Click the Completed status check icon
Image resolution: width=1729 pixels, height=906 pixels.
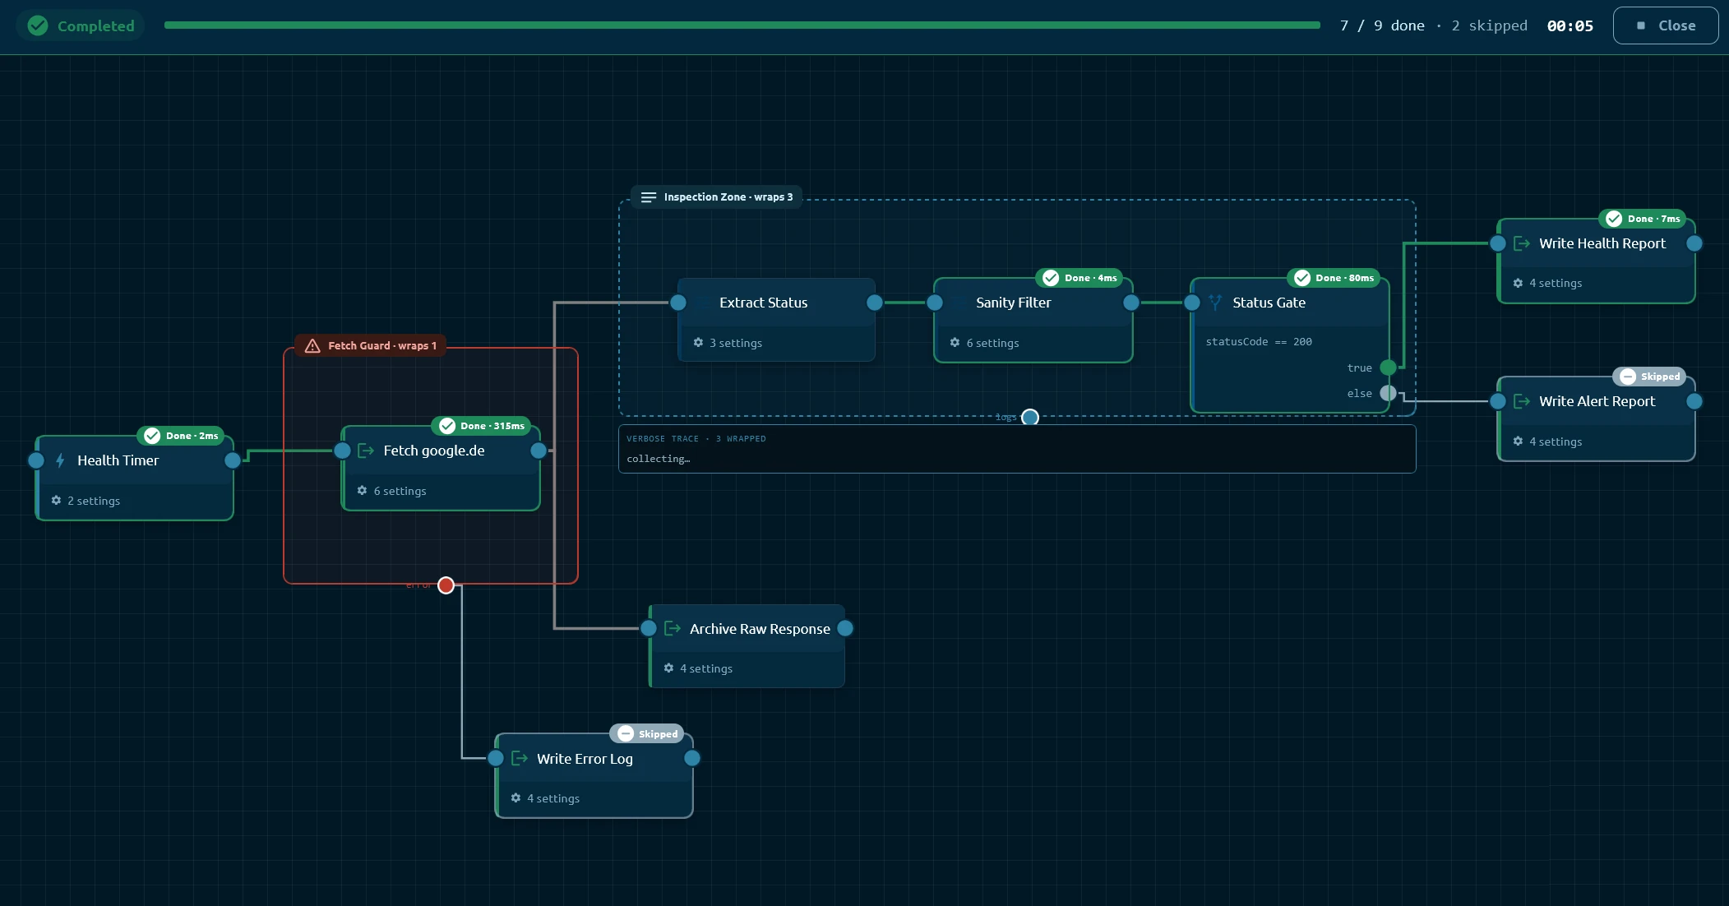[x=38, y=25]
